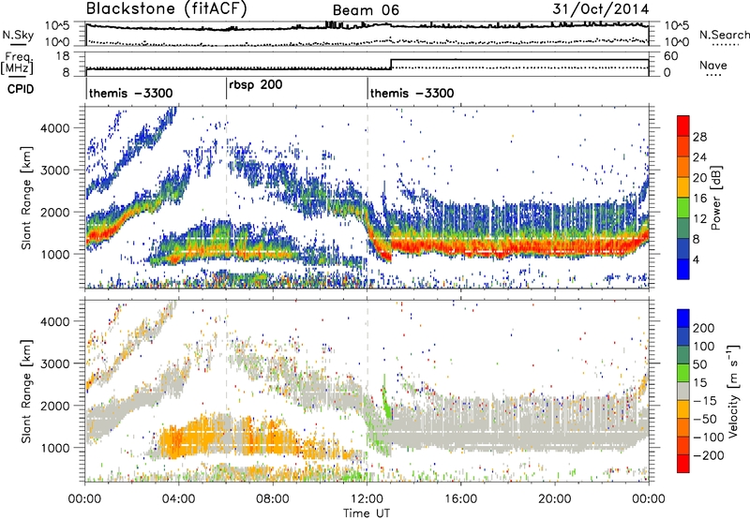This screenshot has height=519, width=750.
Task: Click the '16:00' time axis label
Action: coord(460,499)
